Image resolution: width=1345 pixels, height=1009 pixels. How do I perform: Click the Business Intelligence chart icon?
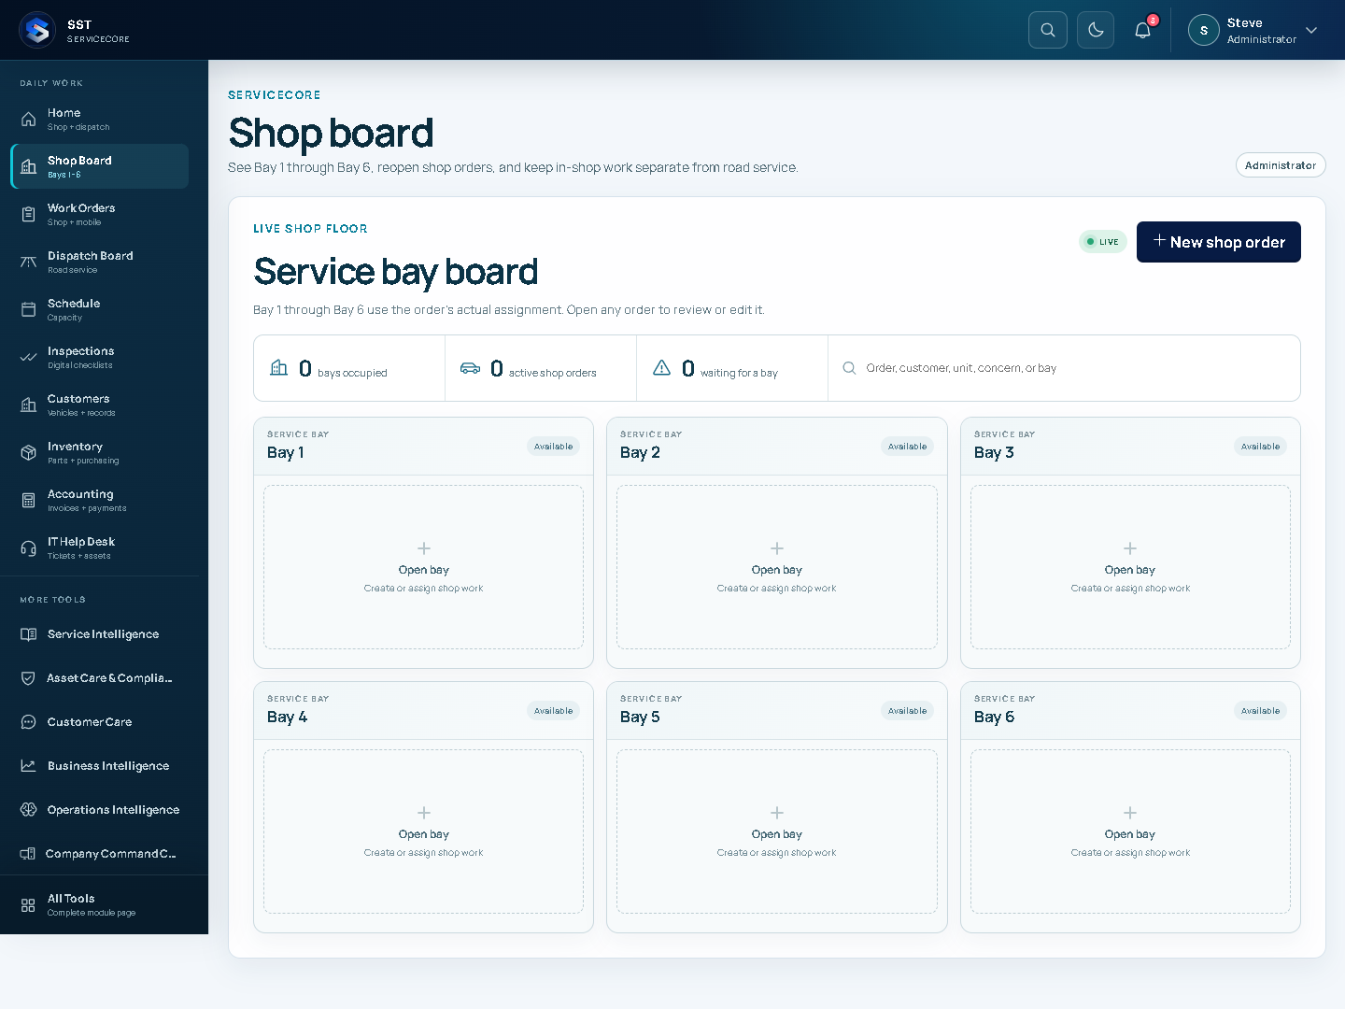29,766
